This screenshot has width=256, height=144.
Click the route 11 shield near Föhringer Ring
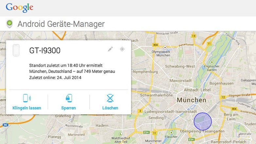(209, 43)
